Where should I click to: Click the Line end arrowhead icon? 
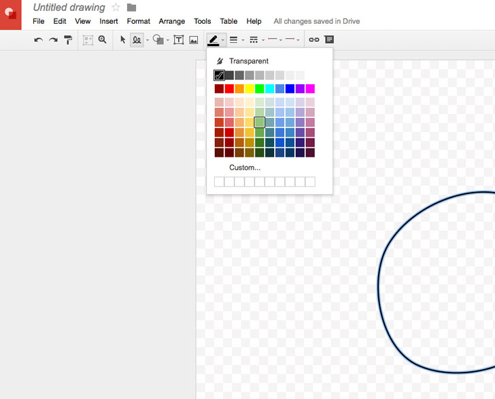[290, 39]
